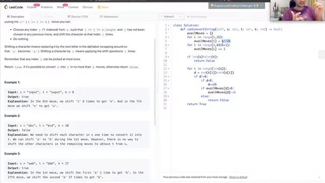Open the Discuss nav item
This screenshot has height=183, width=325.
88,7
